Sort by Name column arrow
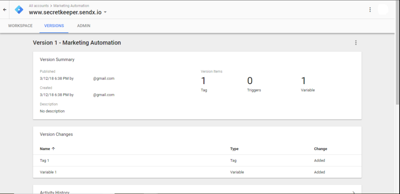 coord(53,149)
